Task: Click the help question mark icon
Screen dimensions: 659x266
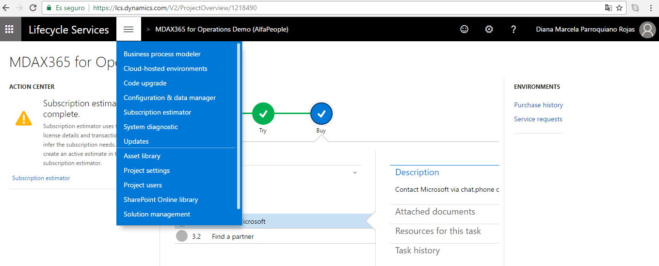Action: pos(514,30)
